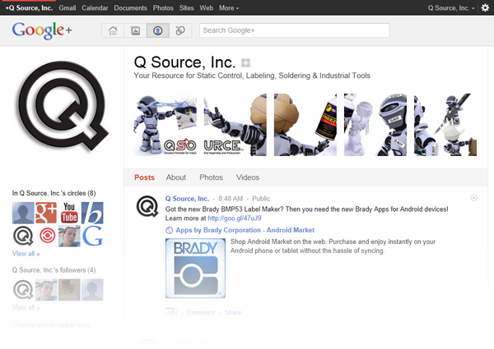Open the Q logo avatar in circles list

[x=23, y=236]
